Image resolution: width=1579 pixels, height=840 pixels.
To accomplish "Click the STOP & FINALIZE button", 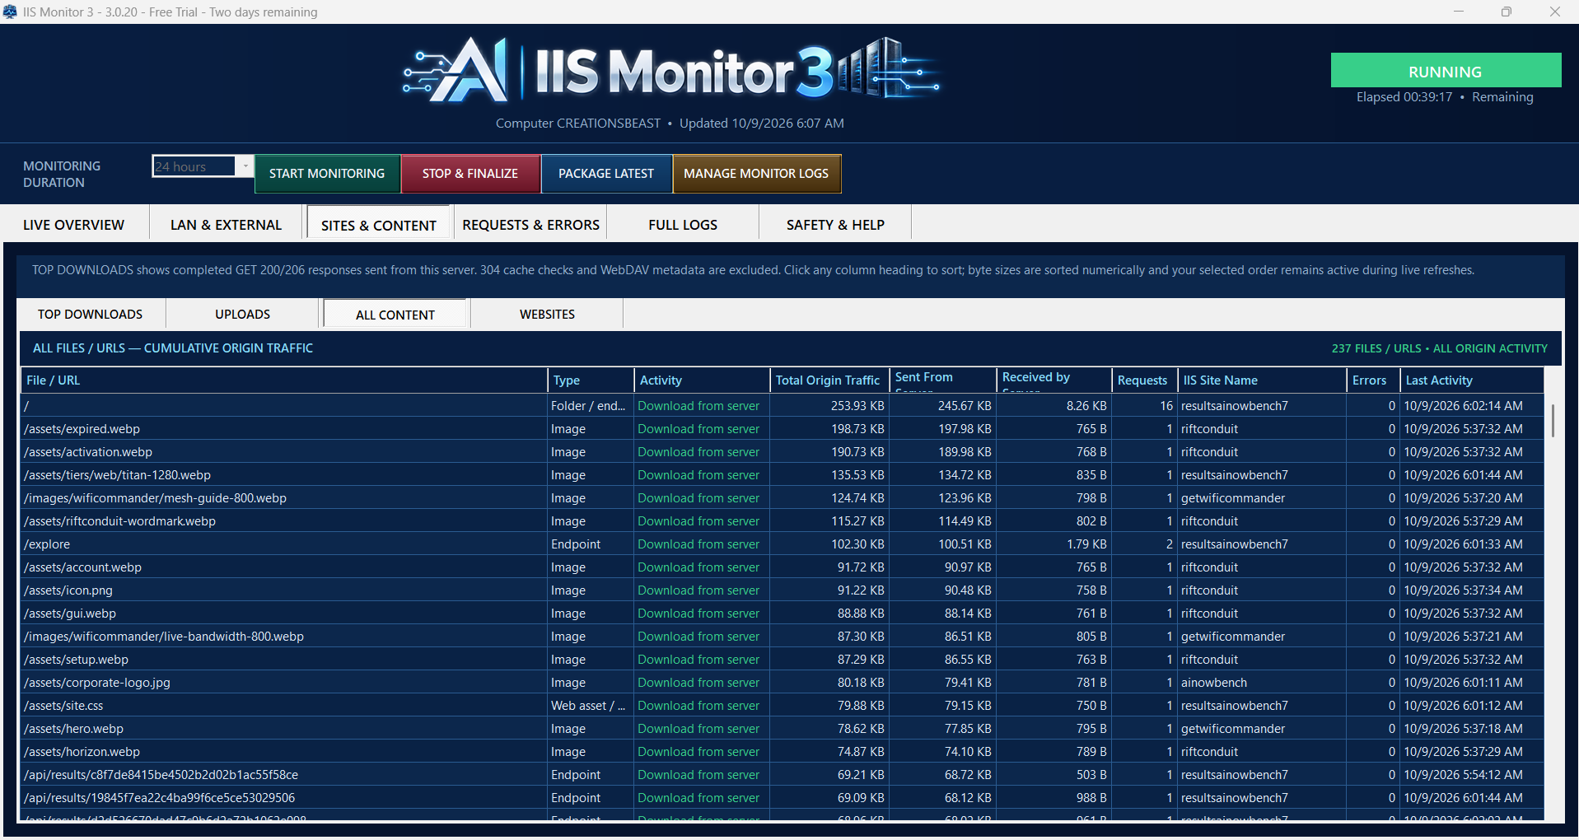I will click(x=470, y=174).
